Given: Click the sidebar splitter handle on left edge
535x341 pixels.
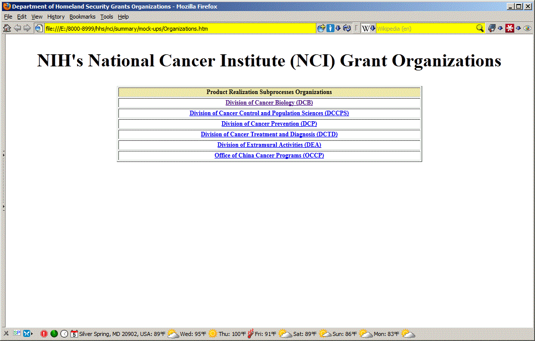Looking at the screenshot, I should point(4,181).
